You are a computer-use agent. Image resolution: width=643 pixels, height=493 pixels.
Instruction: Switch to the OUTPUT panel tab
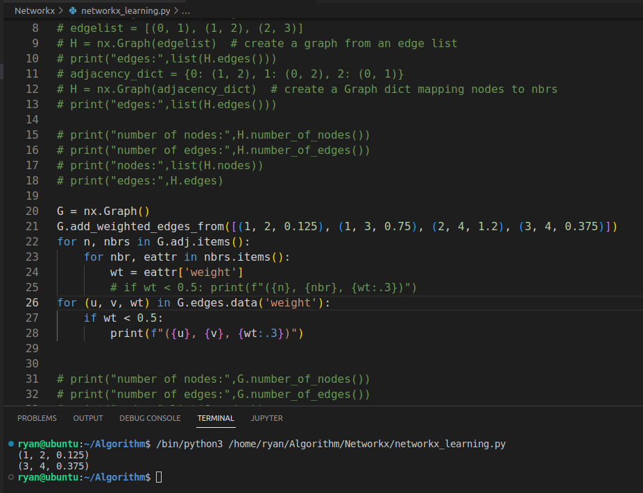click(88, 418)
